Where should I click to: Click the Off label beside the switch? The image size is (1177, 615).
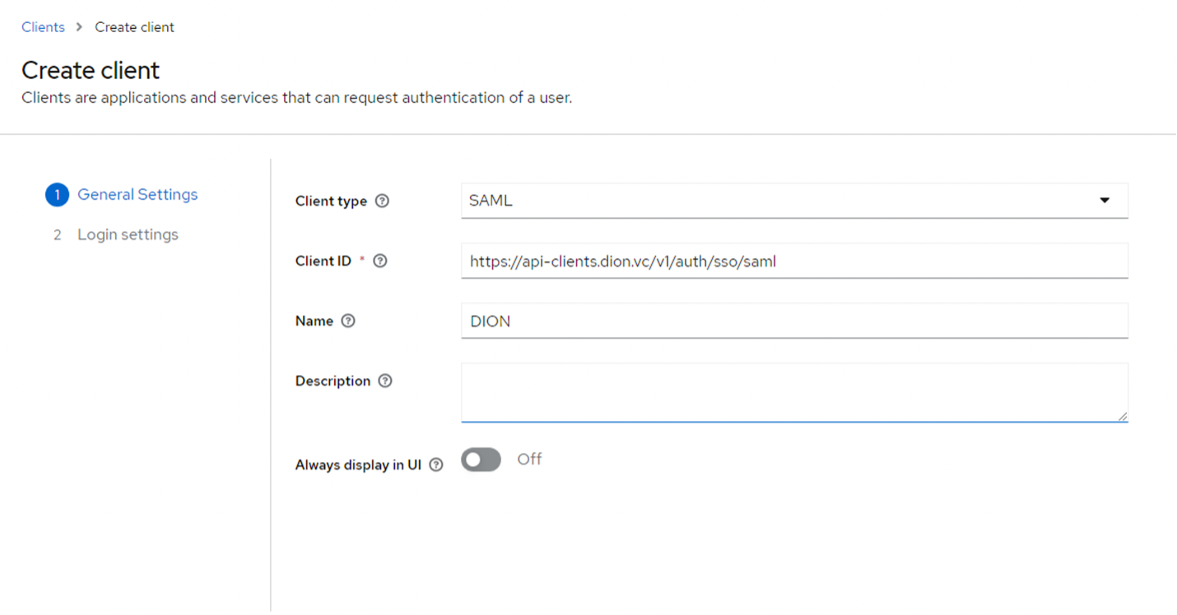(x=529, y=459)
